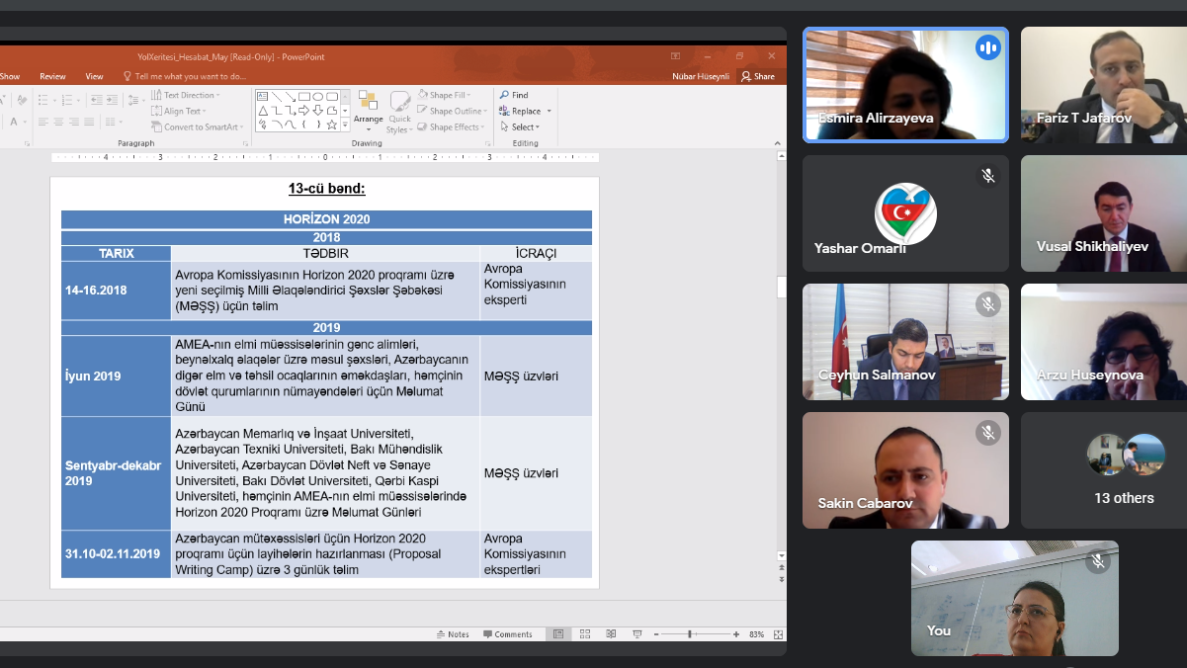Open the Slide Sorter view

(585, 634)
